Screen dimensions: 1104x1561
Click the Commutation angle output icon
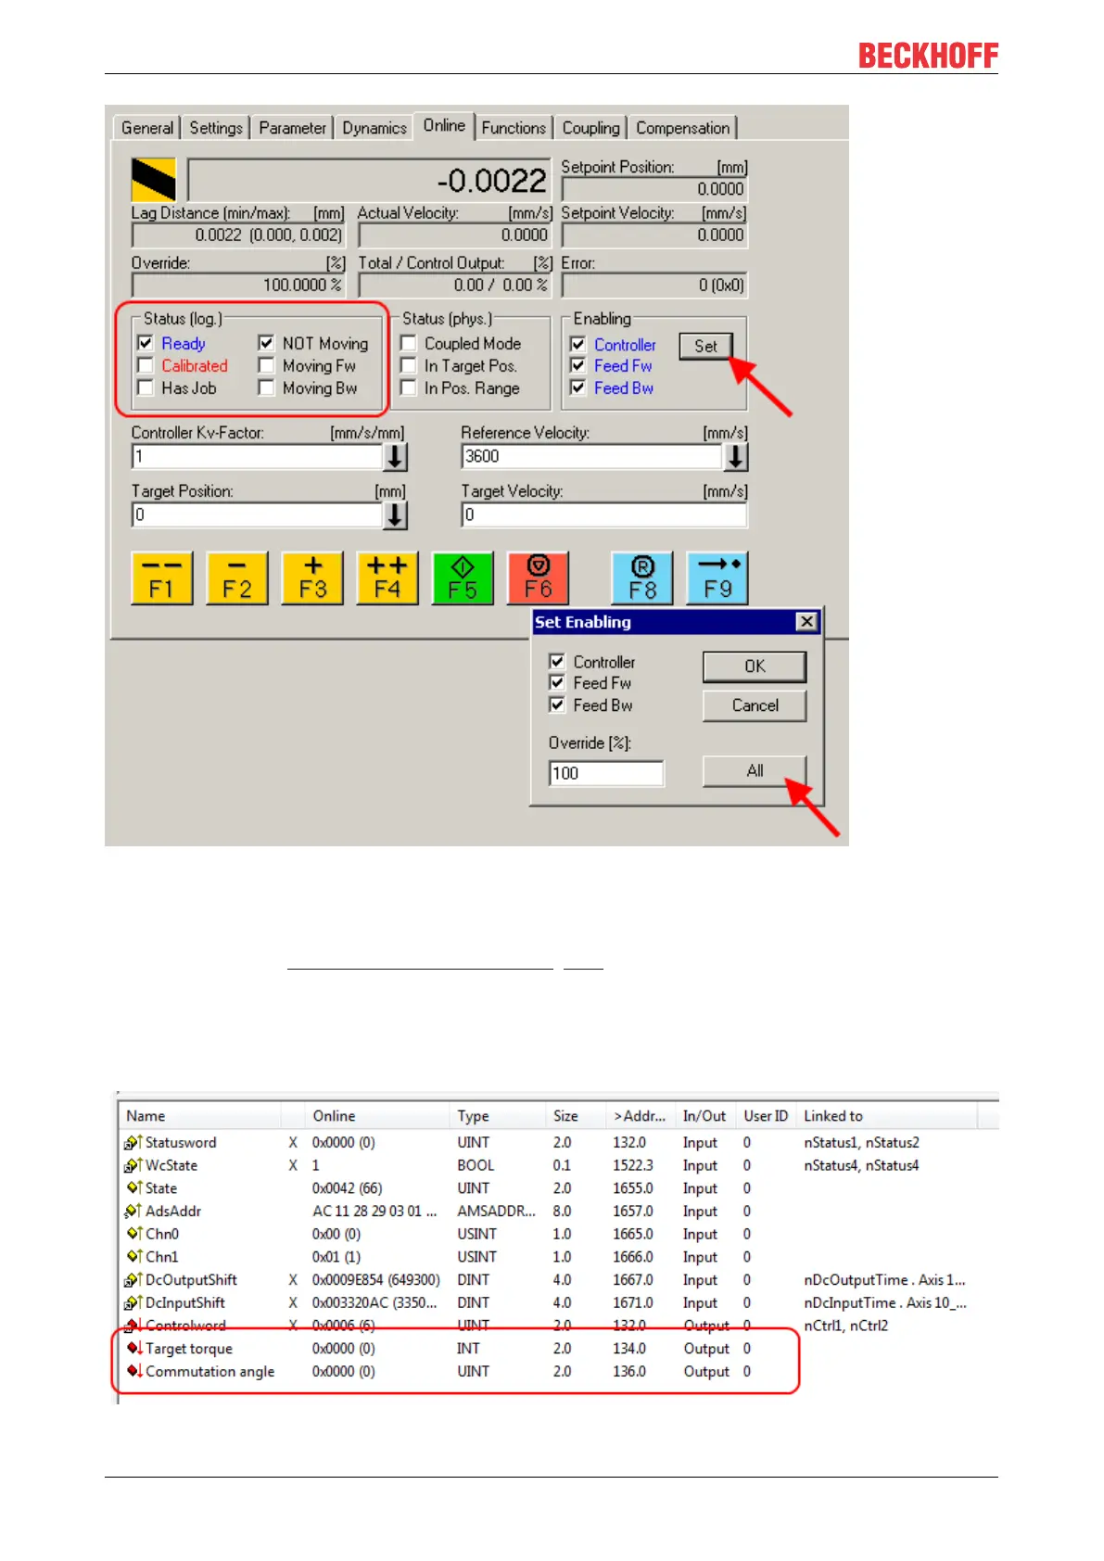point(134,1371)
